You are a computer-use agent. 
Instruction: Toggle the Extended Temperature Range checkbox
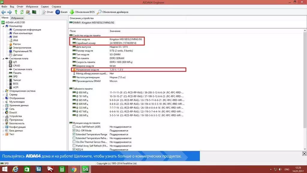coord(74,134)
